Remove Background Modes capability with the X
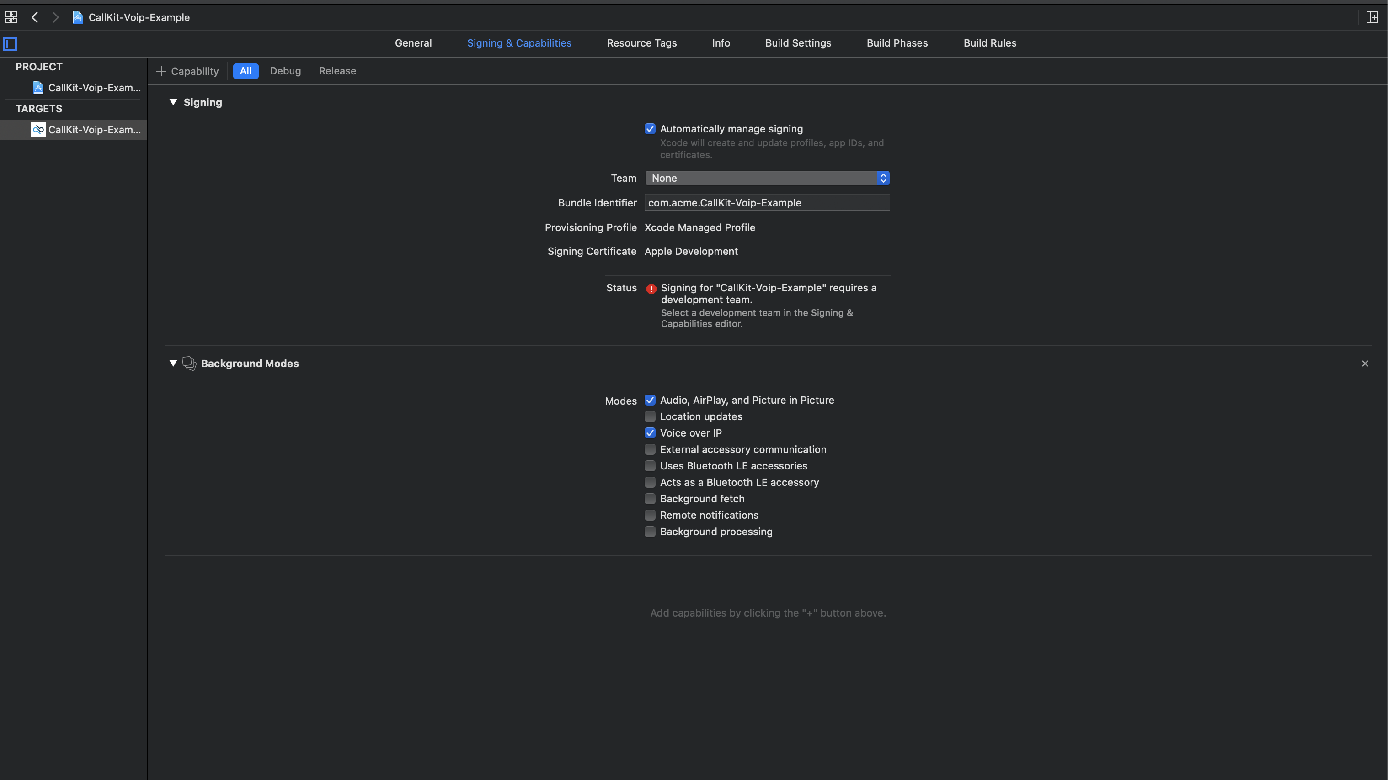Image resolution: width=1388 pixels, height=780 pixels. (x=1365, y=364)
